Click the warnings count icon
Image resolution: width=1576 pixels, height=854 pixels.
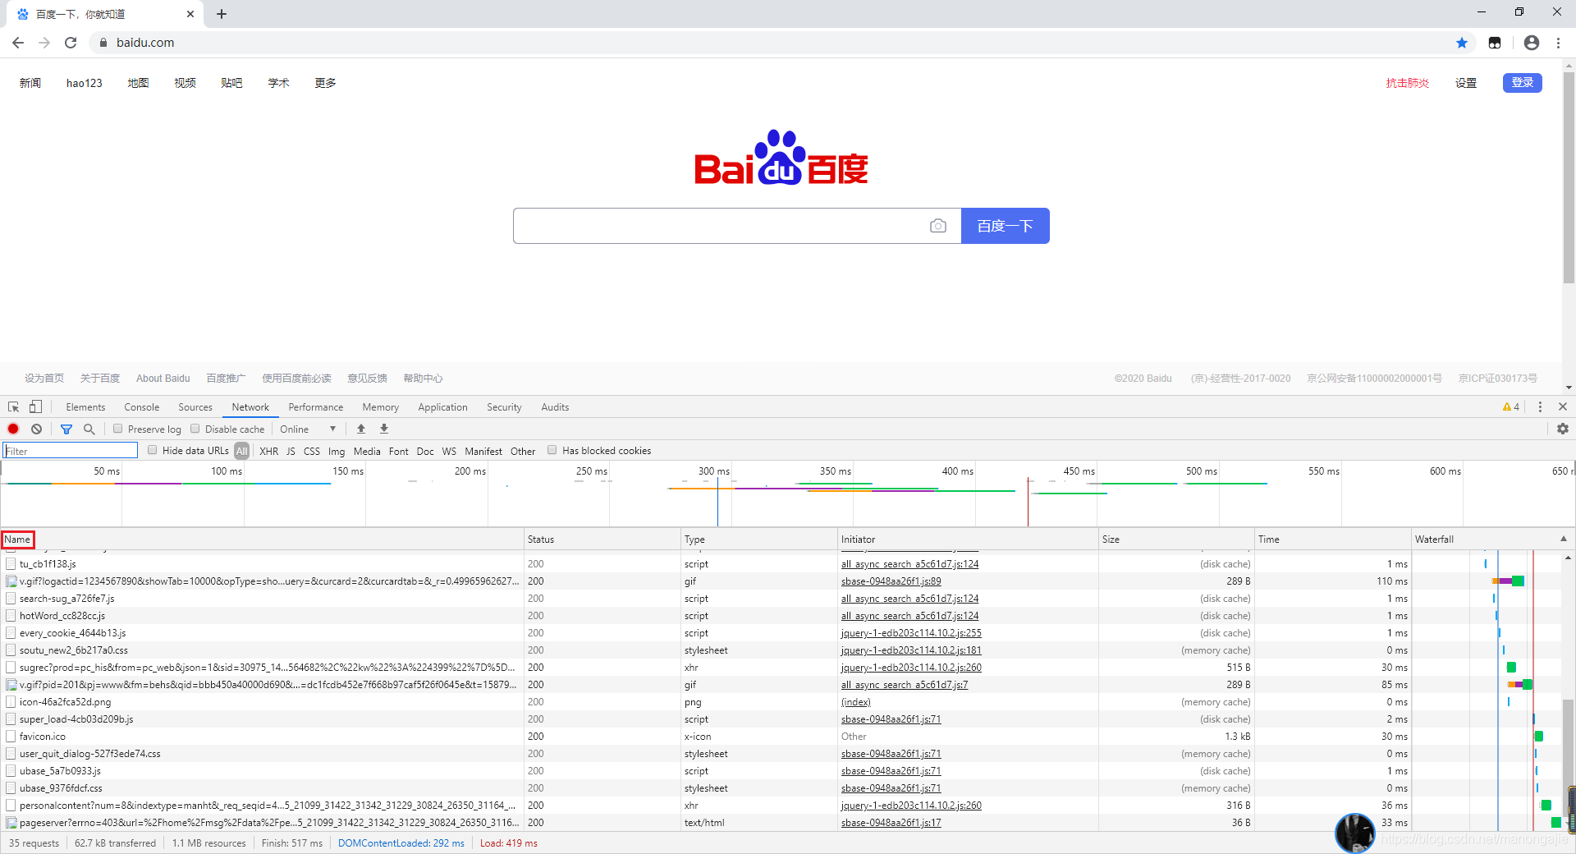[1511, 407]
